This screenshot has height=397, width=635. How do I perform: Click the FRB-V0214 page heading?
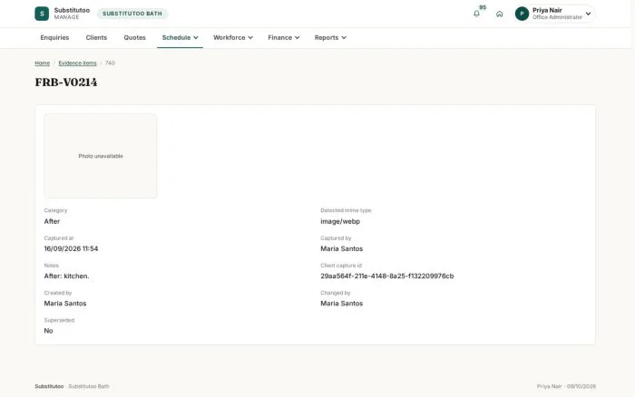click(x=66, y=82)
